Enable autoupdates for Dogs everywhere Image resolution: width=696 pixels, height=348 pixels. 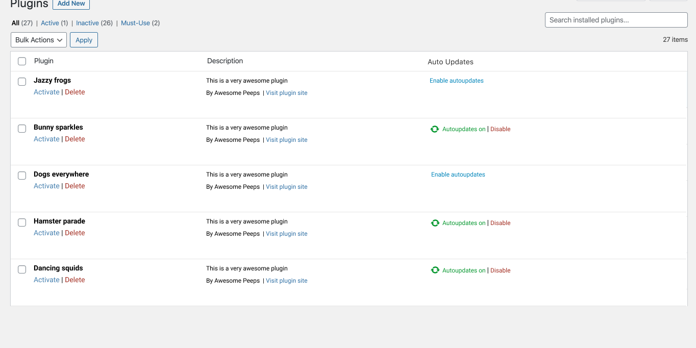point(458,175)
